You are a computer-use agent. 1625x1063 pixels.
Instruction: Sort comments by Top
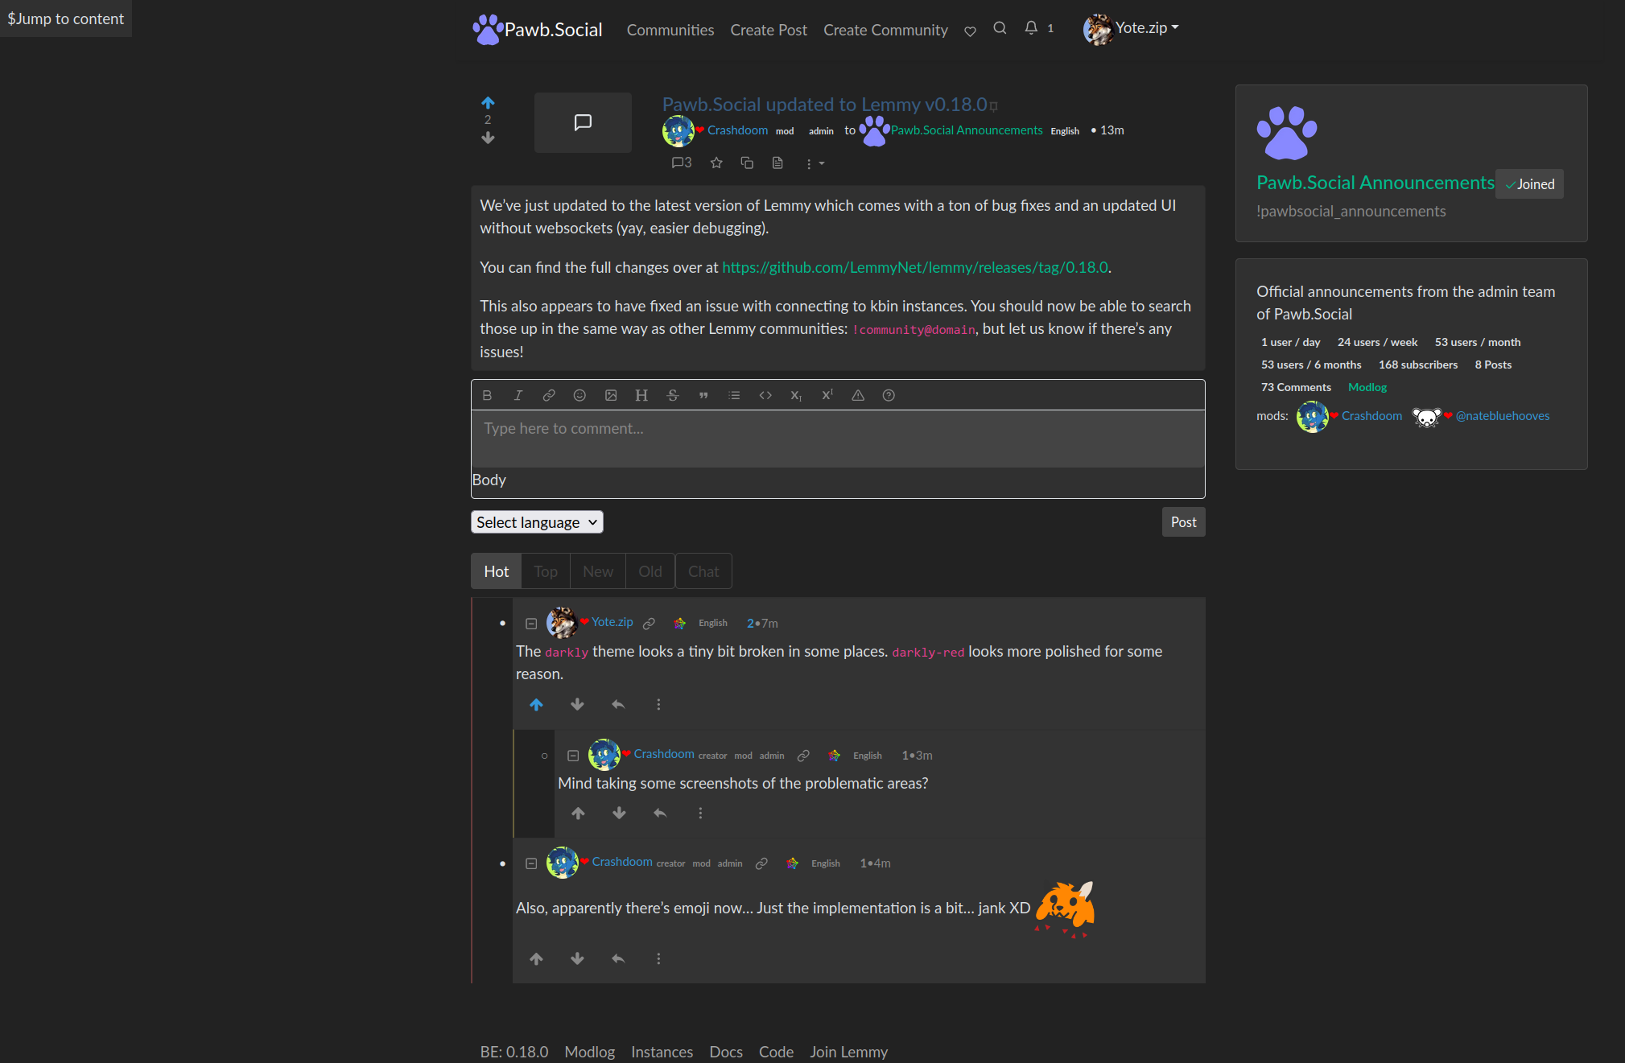546,571
